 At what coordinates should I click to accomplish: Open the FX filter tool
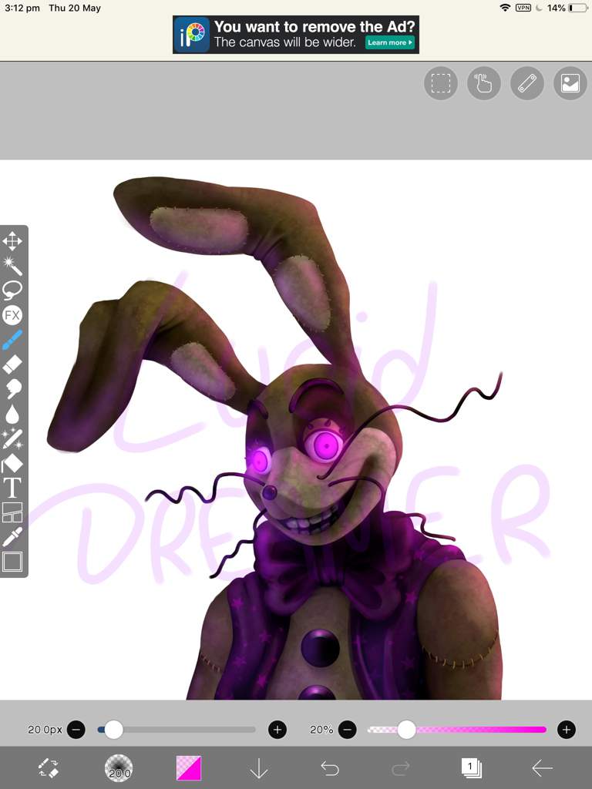tap(12, 315)
